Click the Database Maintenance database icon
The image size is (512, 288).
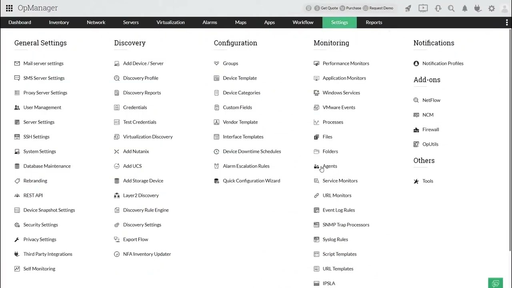tap(17, 166)
